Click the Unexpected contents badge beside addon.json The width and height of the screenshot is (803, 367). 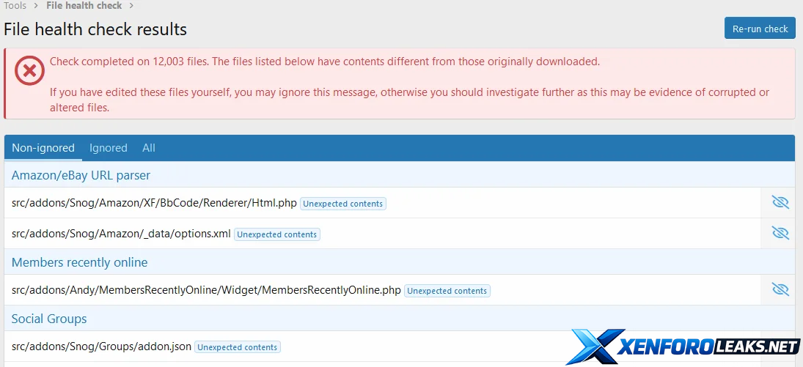click(x=238, y=347)
